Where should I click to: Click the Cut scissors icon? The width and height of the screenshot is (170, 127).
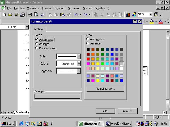pos(50,15)
